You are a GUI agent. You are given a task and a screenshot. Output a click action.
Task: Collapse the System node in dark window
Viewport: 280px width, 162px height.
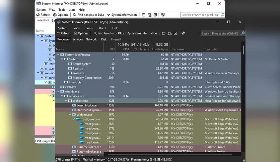[x=62, y=59]
